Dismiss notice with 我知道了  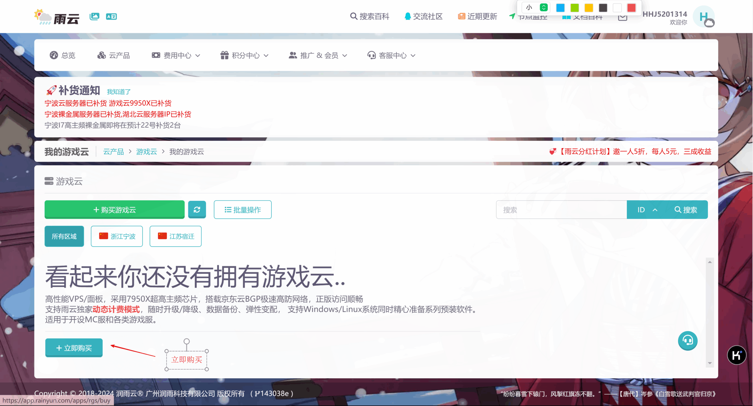point(119,92)
